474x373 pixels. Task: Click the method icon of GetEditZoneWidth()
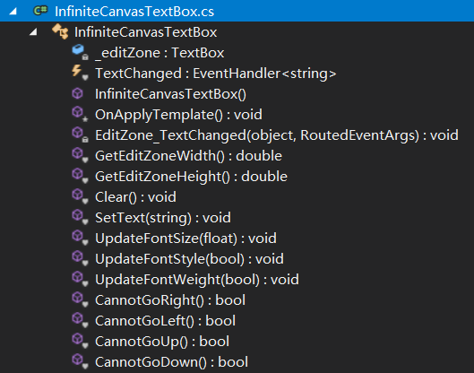(x=80, y=155)
